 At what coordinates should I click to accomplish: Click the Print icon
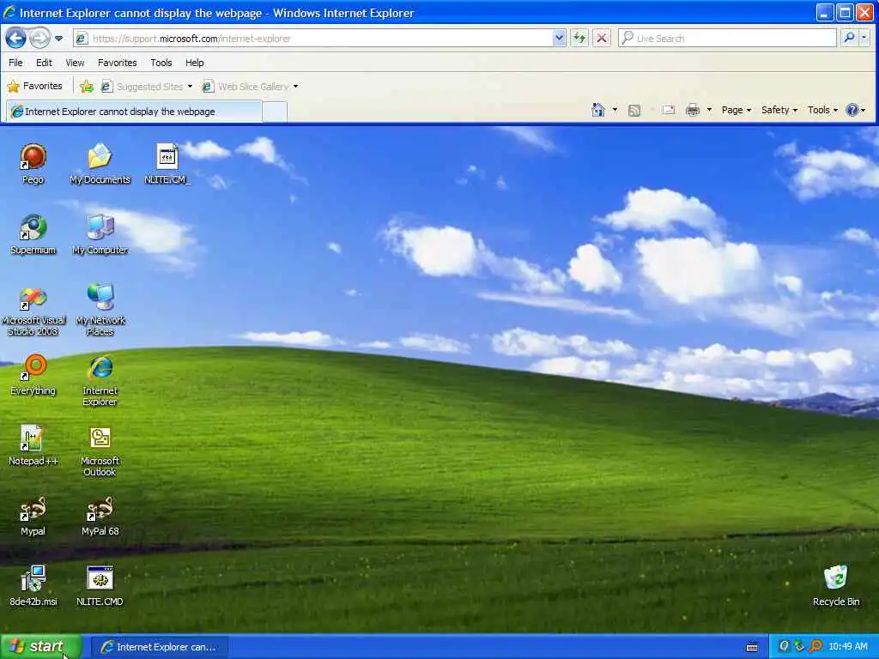click(x=693, y=110)
